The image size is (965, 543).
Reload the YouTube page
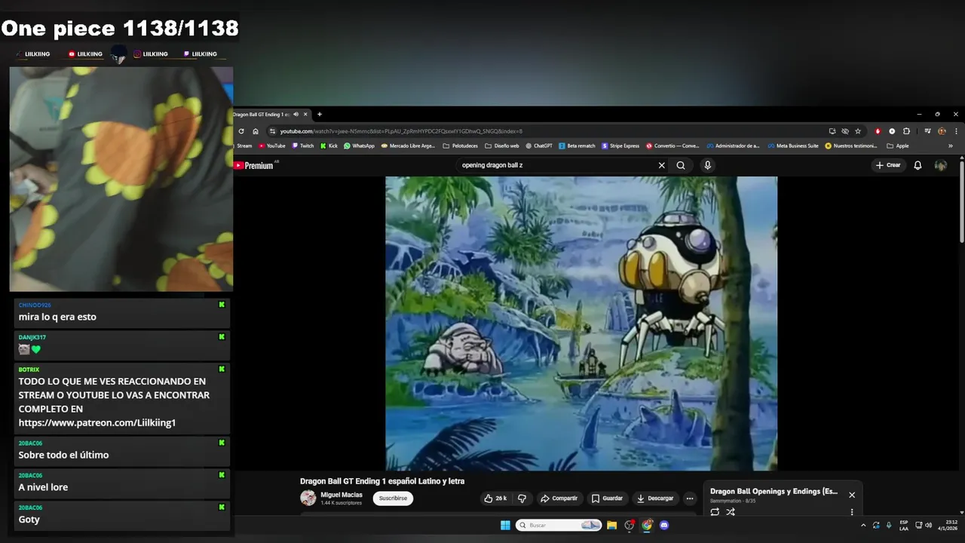click(241, 130)
